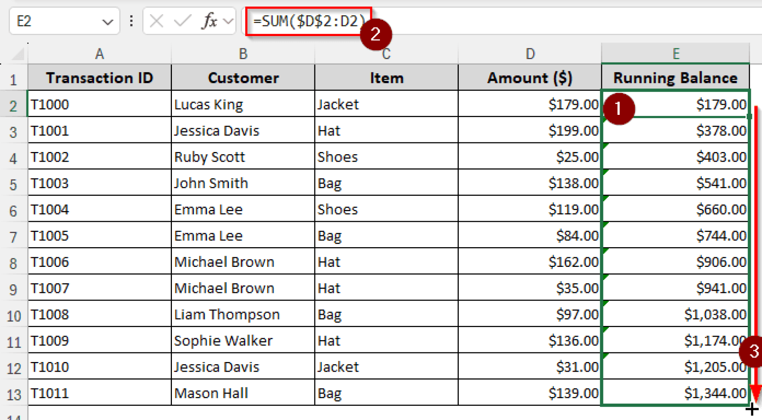The image size is (762, 420).
Task: Select the Transaction ID header cell
Action: [x=99, y=78]
